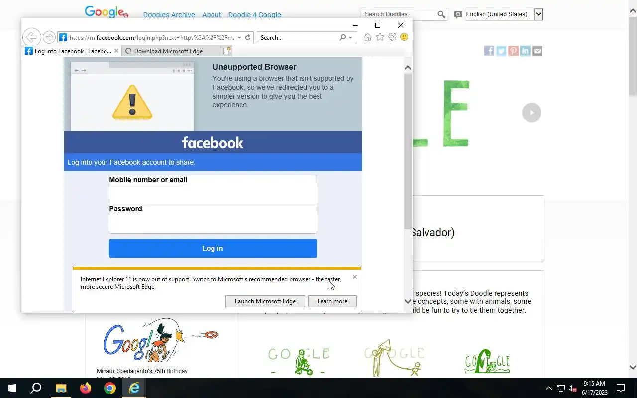Viewport: 637px width, 398px height.
Task: Open a new tab in IE
Action: tap(226, 51)
